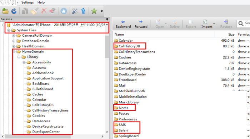The height and width of the screenshot is (139, 250).
Task: Select DuetExpertCenter in the left tree
Action: tap(46, 132)
